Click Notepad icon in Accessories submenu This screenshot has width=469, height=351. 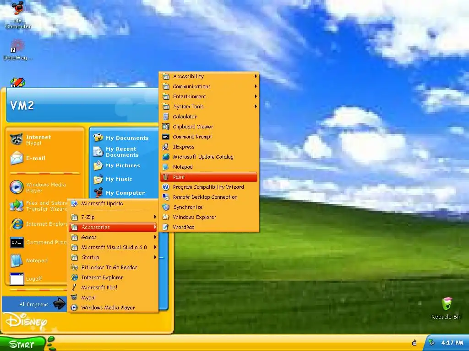point(166,167)
